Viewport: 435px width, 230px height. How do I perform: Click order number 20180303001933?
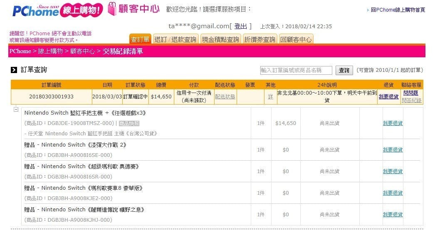point(51,97)
